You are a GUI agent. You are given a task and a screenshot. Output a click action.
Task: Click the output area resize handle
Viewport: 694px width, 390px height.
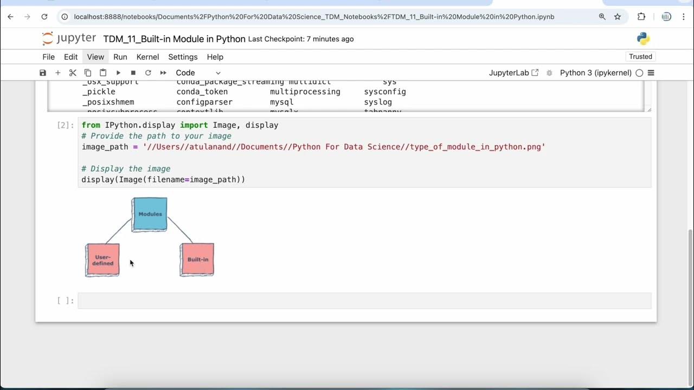[x=649, y=109]
